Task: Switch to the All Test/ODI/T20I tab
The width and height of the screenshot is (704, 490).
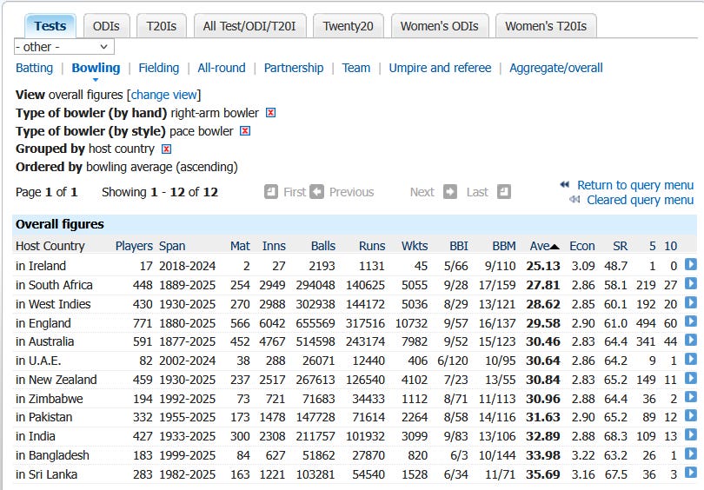Action: pos(249,26)
